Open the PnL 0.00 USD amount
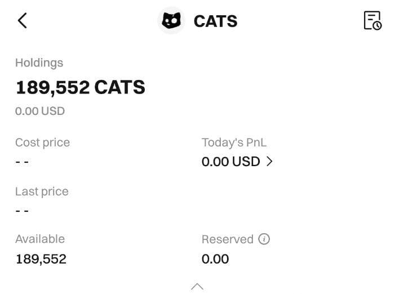Image resolution: width=395 pixels, height=294 pixels. [x=230, y=162]
